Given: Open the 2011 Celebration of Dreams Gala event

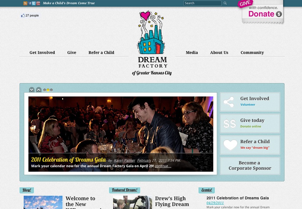Looking at the screenshot, I should pyautogui.click(x=238, y=198).
